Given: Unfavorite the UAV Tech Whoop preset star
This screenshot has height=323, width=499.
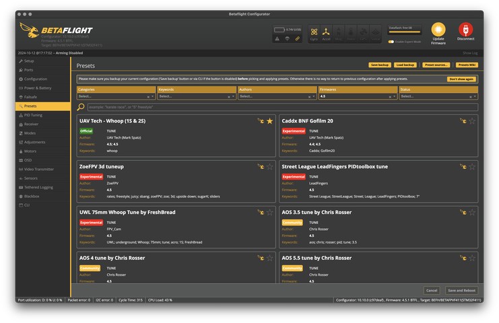Looking at the screenshot, I should [269, 121].
